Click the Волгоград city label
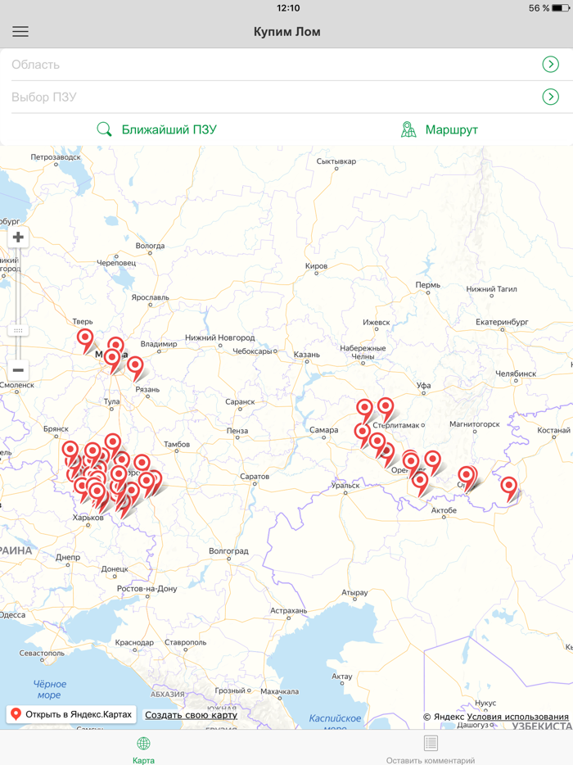The height and width of the screenshot is (765, 573). [x=228, y=551]
